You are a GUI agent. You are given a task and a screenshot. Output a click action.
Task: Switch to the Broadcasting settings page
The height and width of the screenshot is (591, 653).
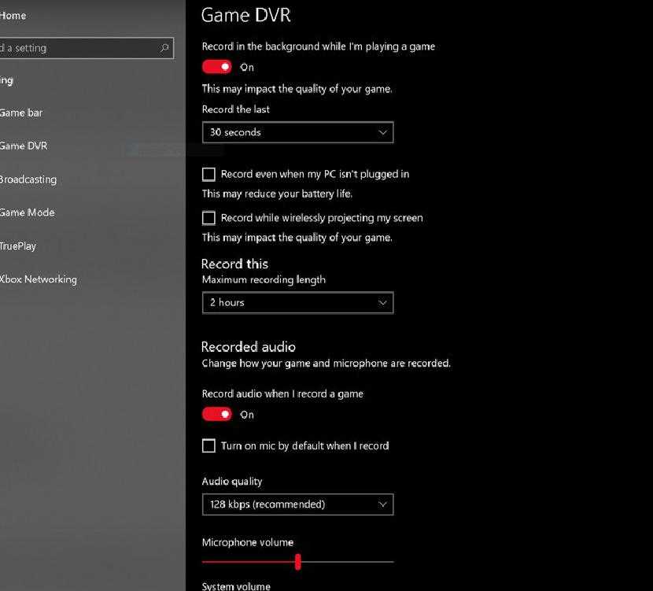coord(28,179)
